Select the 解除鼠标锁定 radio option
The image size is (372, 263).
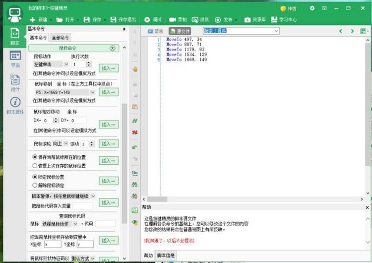35,185
